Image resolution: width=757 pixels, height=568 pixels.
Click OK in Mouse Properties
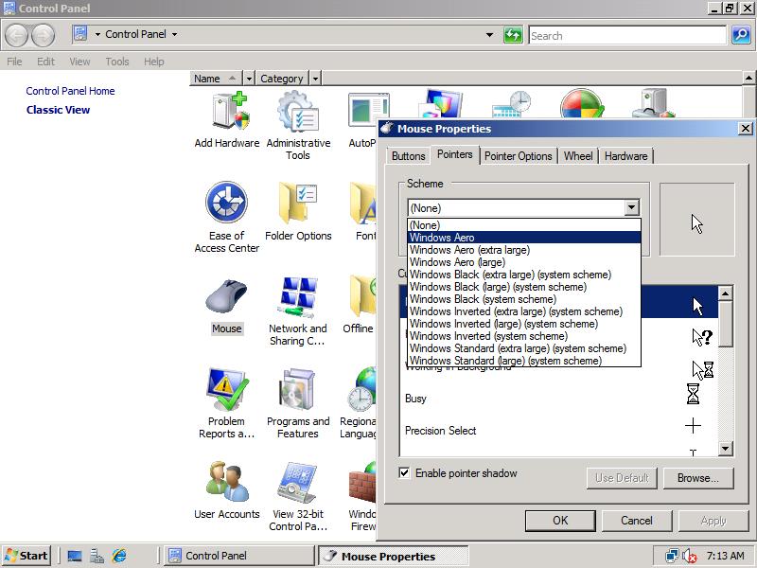(560, 520)
